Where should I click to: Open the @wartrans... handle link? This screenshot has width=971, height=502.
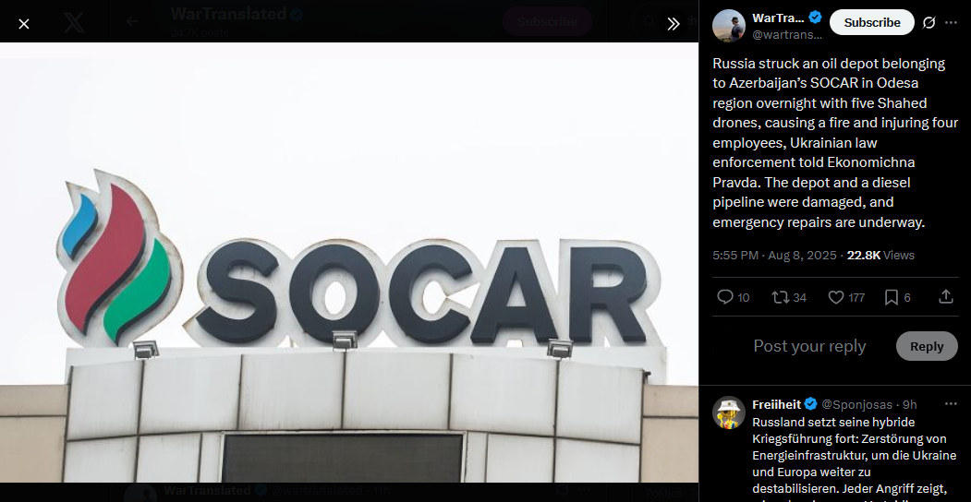click(787, 35)
